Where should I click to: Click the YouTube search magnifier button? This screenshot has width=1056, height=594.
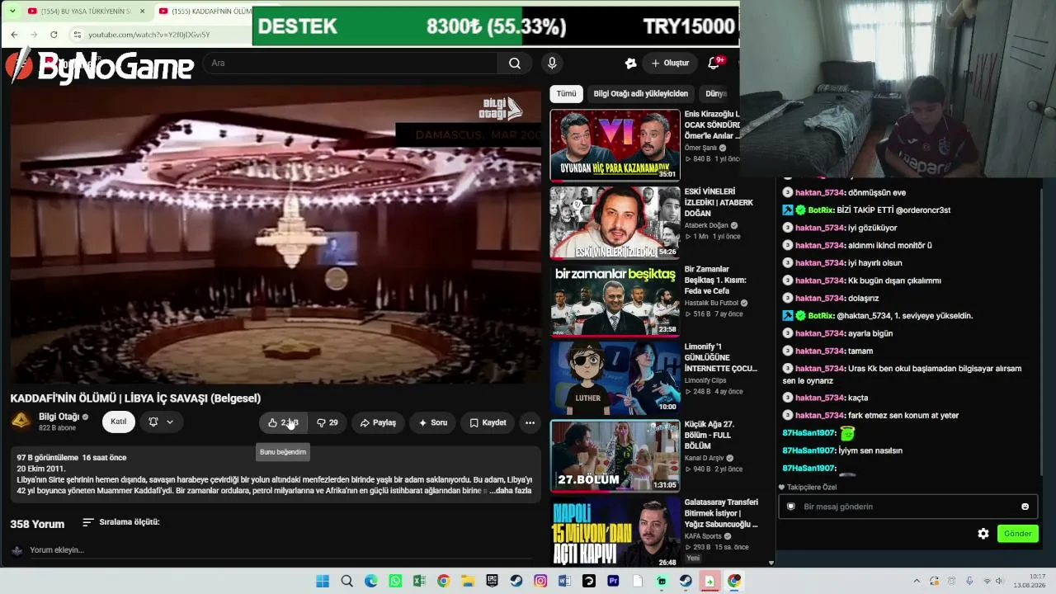click(515, 64)
